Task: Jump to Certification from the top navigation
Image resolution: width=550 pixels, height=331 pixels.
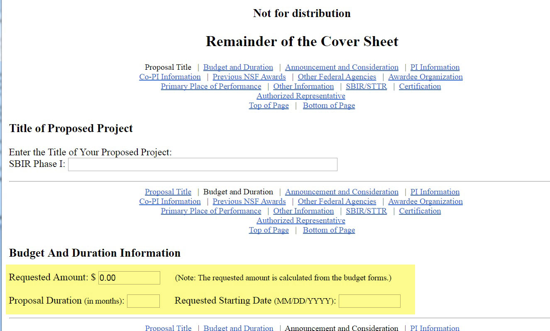Action: pos(420,86)
